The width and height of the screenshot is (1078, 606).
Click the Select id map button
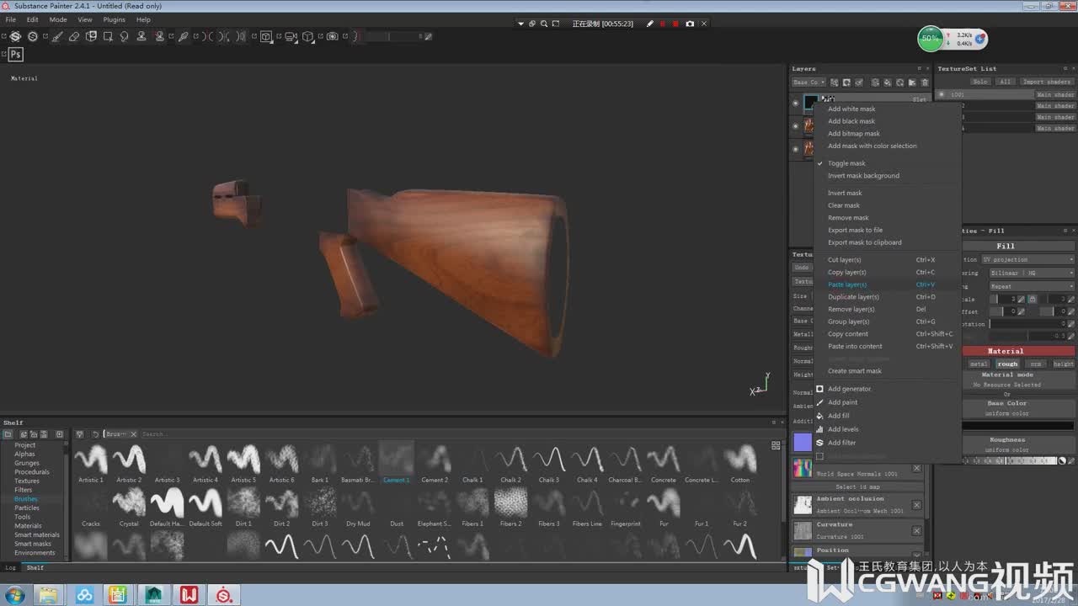click(857, 486)
